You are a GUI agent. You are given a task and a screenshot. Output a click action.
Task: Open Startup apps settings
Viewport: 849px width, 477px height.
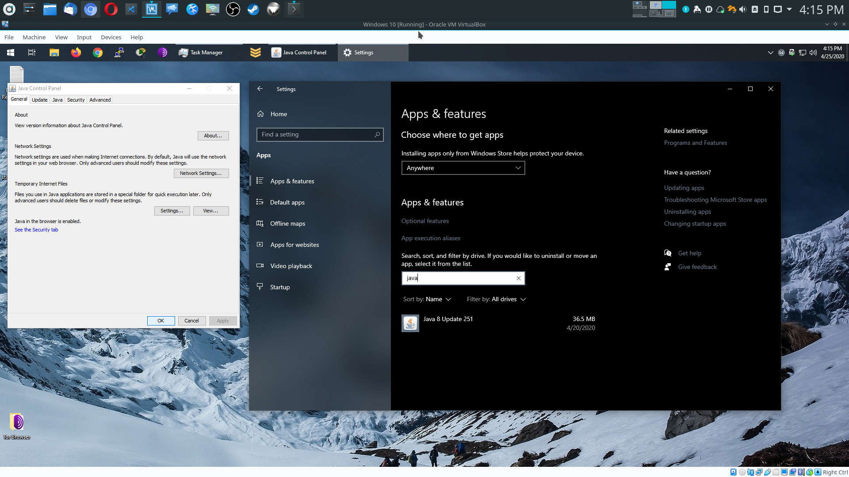[x=320, y=287]
